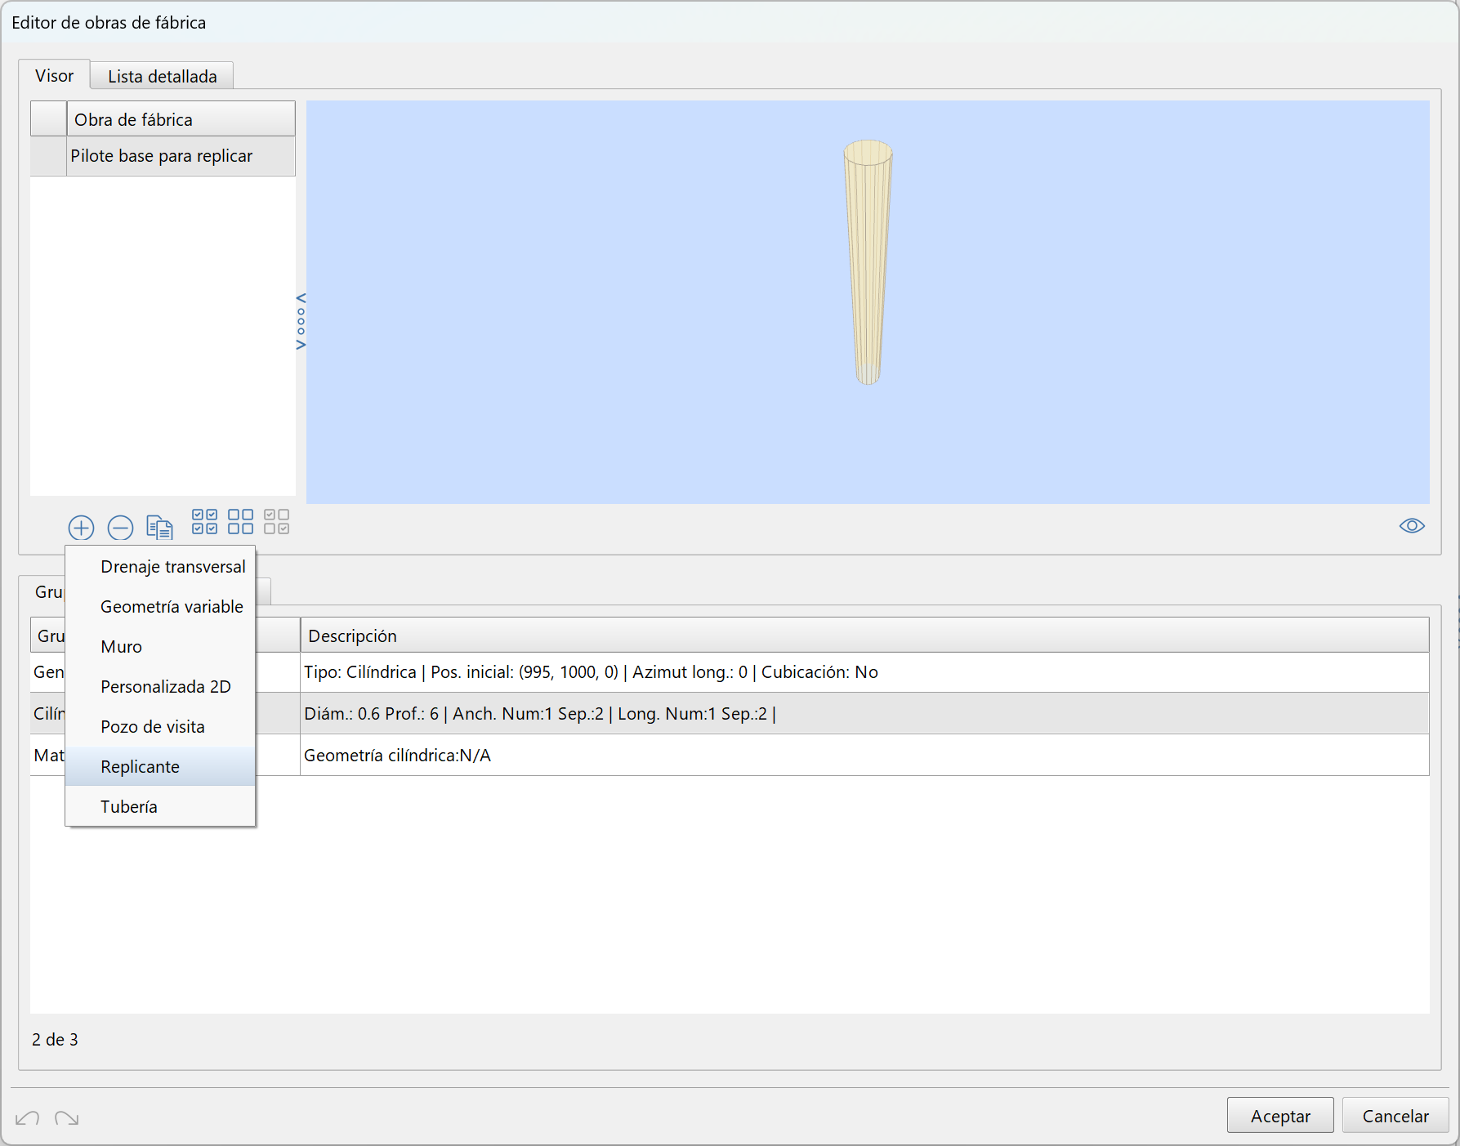This screenshot has width=1460, height=1146.
Task: Click the remove obra minus icon
Action: point(120,528)
